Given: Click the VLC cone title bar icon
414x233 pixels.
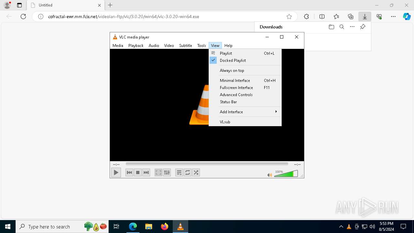Looking at the screenshot, I should click(115, 37).
